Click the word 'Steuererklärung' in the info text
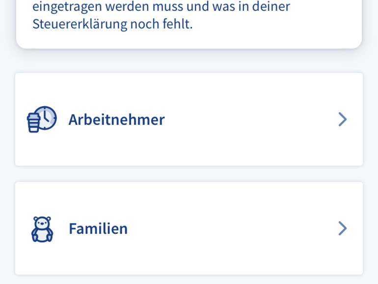The image size is (378, 284). [x=80, y=24]
